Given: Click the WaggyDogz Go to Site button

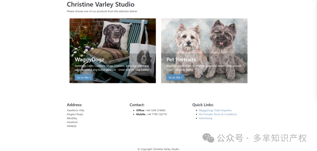Looking at the screenshot, I should pos(84,77).
